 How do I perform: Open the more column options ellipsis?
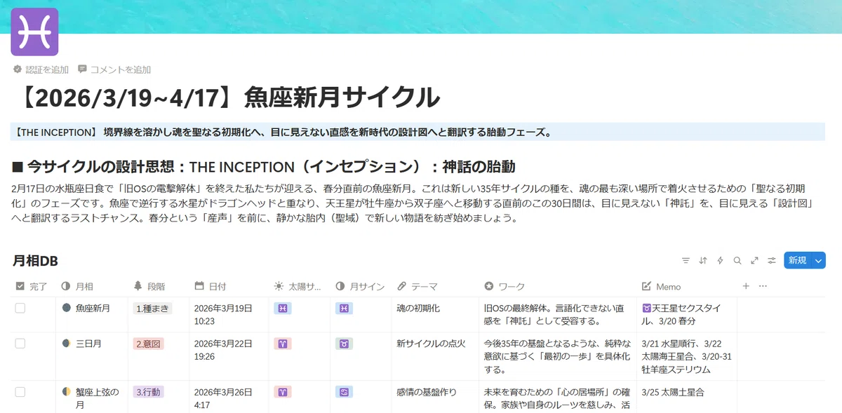(763, 286)
